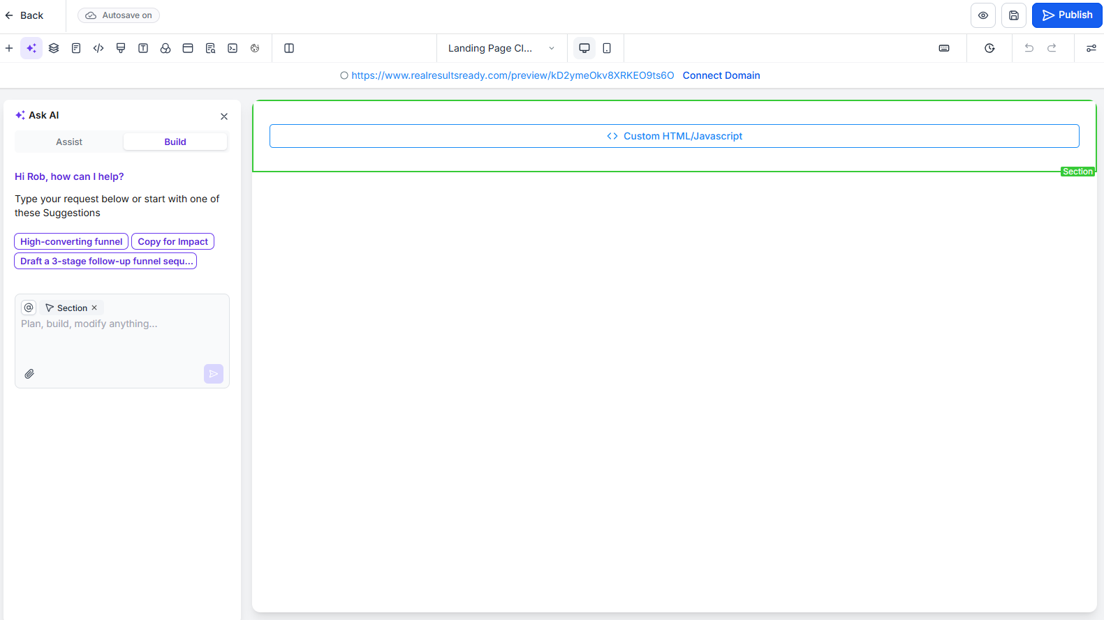Image resolution: width=1104 pixels, height=620 pixels.
Task: Click the green Section label tag
Action: [x=1077, y=172]
